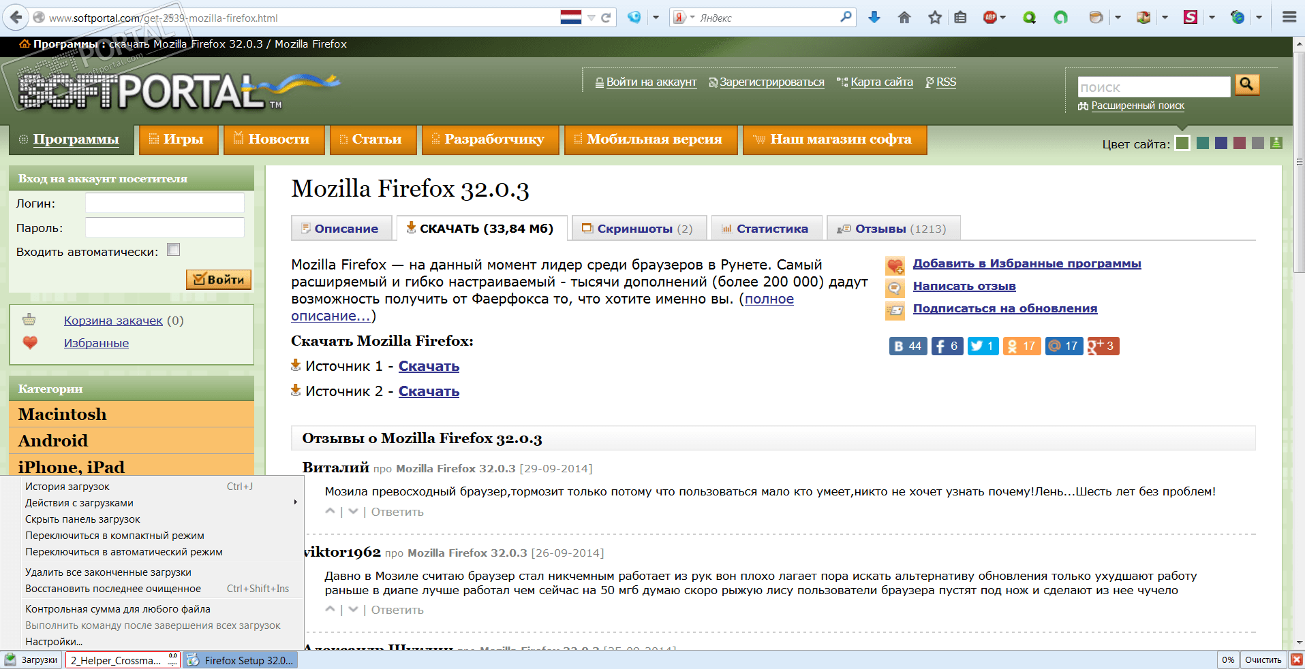Image resolution: width=1305 pixels, height=669 pixels.
Task: Reload the page with the refresh icon
Action: click(x=606, y=18)
